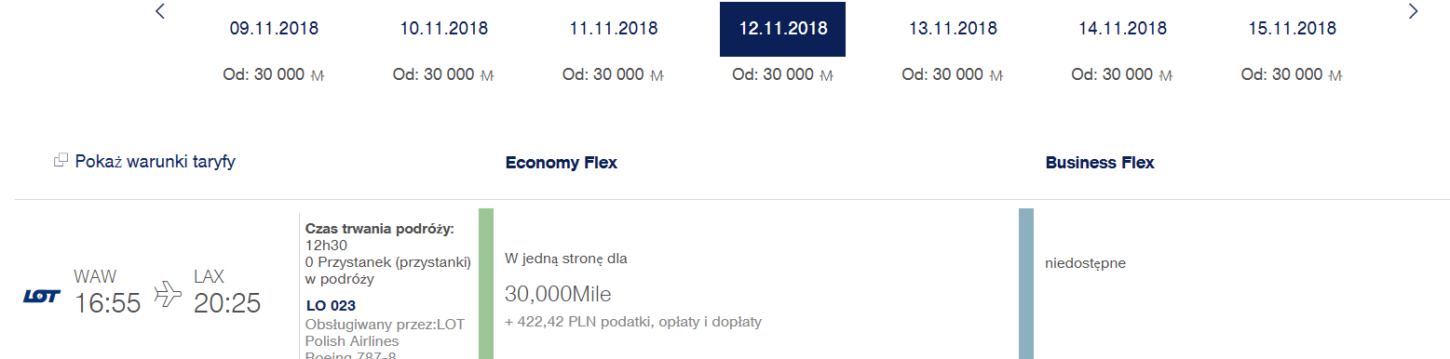
Task: Click the fare conditions popup icon
Action: click(61, 161)
